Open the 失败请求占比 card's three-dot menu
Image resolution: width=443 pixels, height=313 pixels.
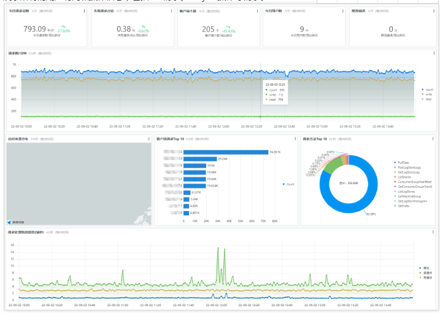171,11
